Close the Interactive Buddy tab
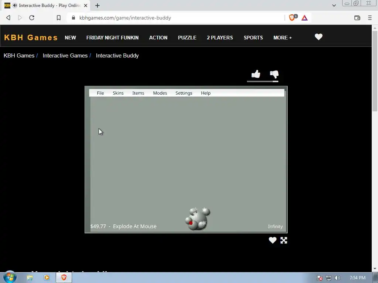Image resolution: width=378 pixels, height=283 pixels. [x=86, y=5]
